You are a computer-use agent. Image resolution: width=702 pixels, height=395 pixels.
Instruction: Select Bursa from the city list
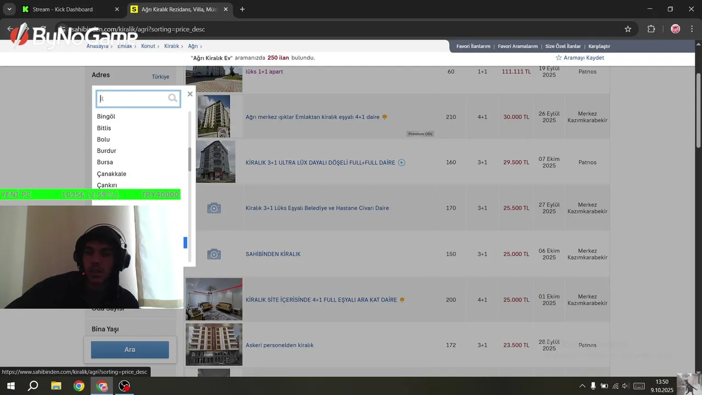pos(105,162)
